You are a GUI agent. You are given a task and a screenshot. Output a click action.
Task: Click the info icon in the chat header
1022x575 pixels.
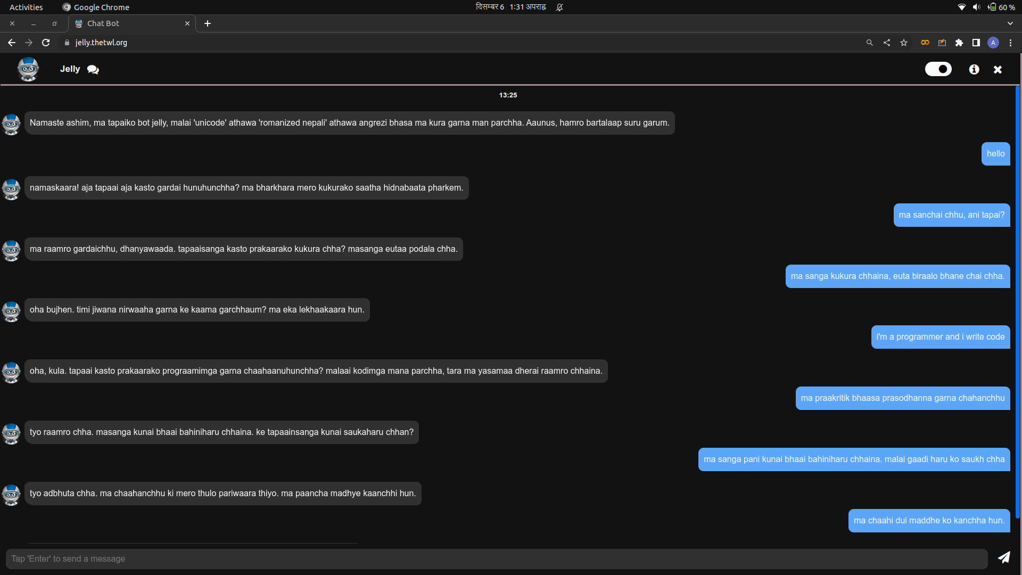(974, 69)
